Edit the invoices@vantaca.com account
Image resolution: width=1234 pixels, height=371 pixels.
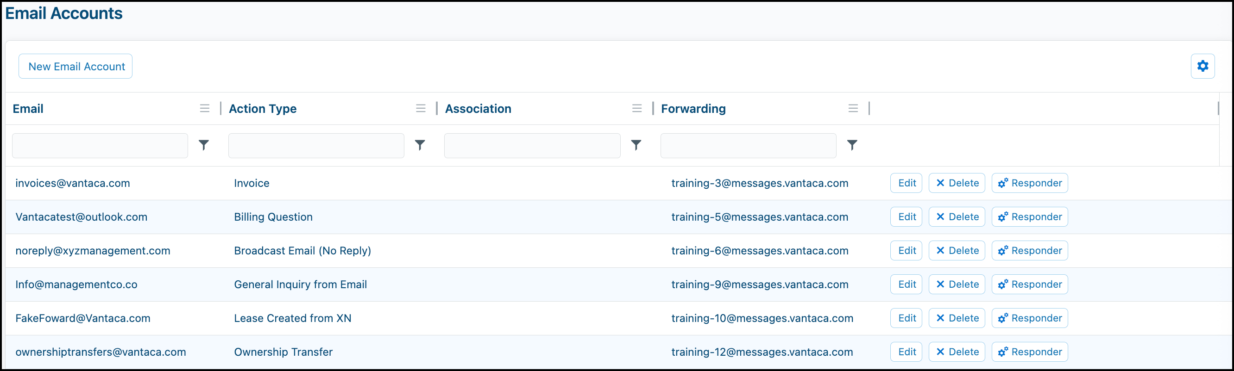(x=907, y=183)
